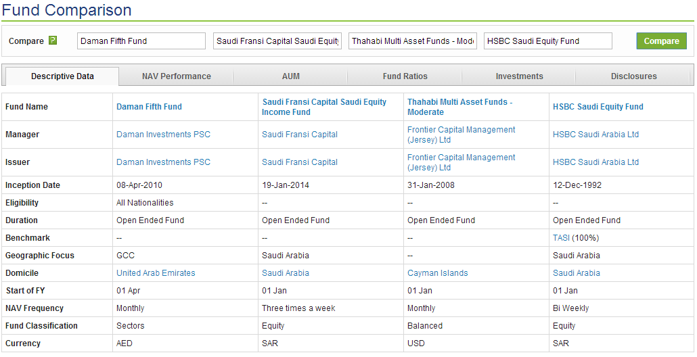Viewport: 697px width, 357px height.
Task: Open Thahabi Multi Asset Funds - Moderate link
Action: pos(460,107)
